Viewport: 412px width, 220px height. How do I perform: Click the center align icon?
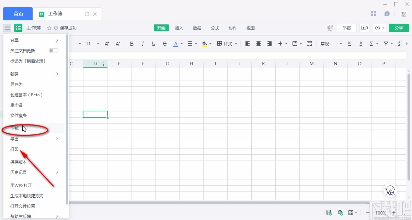[259, 44]
